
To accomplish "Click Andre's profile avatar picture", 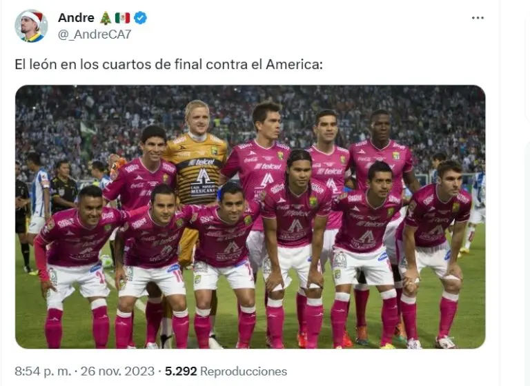I will (x=31, y=26).
